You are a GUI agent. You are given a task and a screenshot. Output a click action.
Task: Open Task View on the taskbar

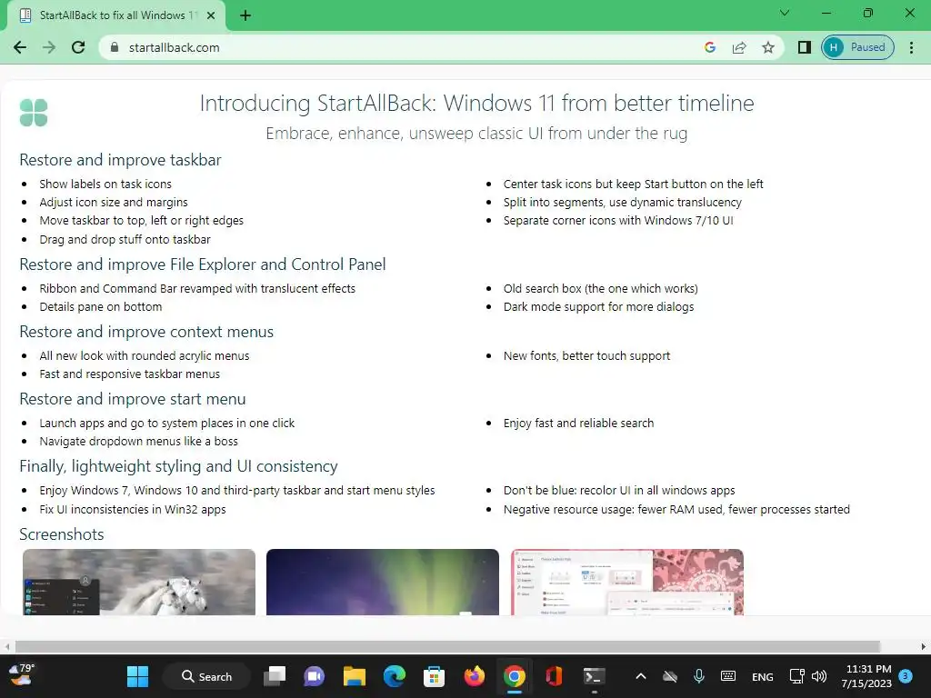[275, 676]
